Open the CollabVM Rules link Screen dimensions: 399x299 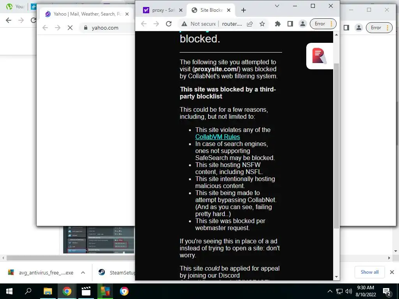click(217, 137)
